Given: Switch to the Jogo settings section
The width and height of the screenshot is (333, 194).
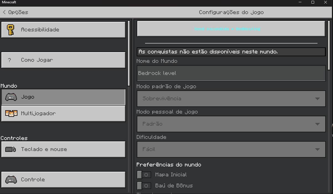Looking at the screenshot, I should point(63,97).
